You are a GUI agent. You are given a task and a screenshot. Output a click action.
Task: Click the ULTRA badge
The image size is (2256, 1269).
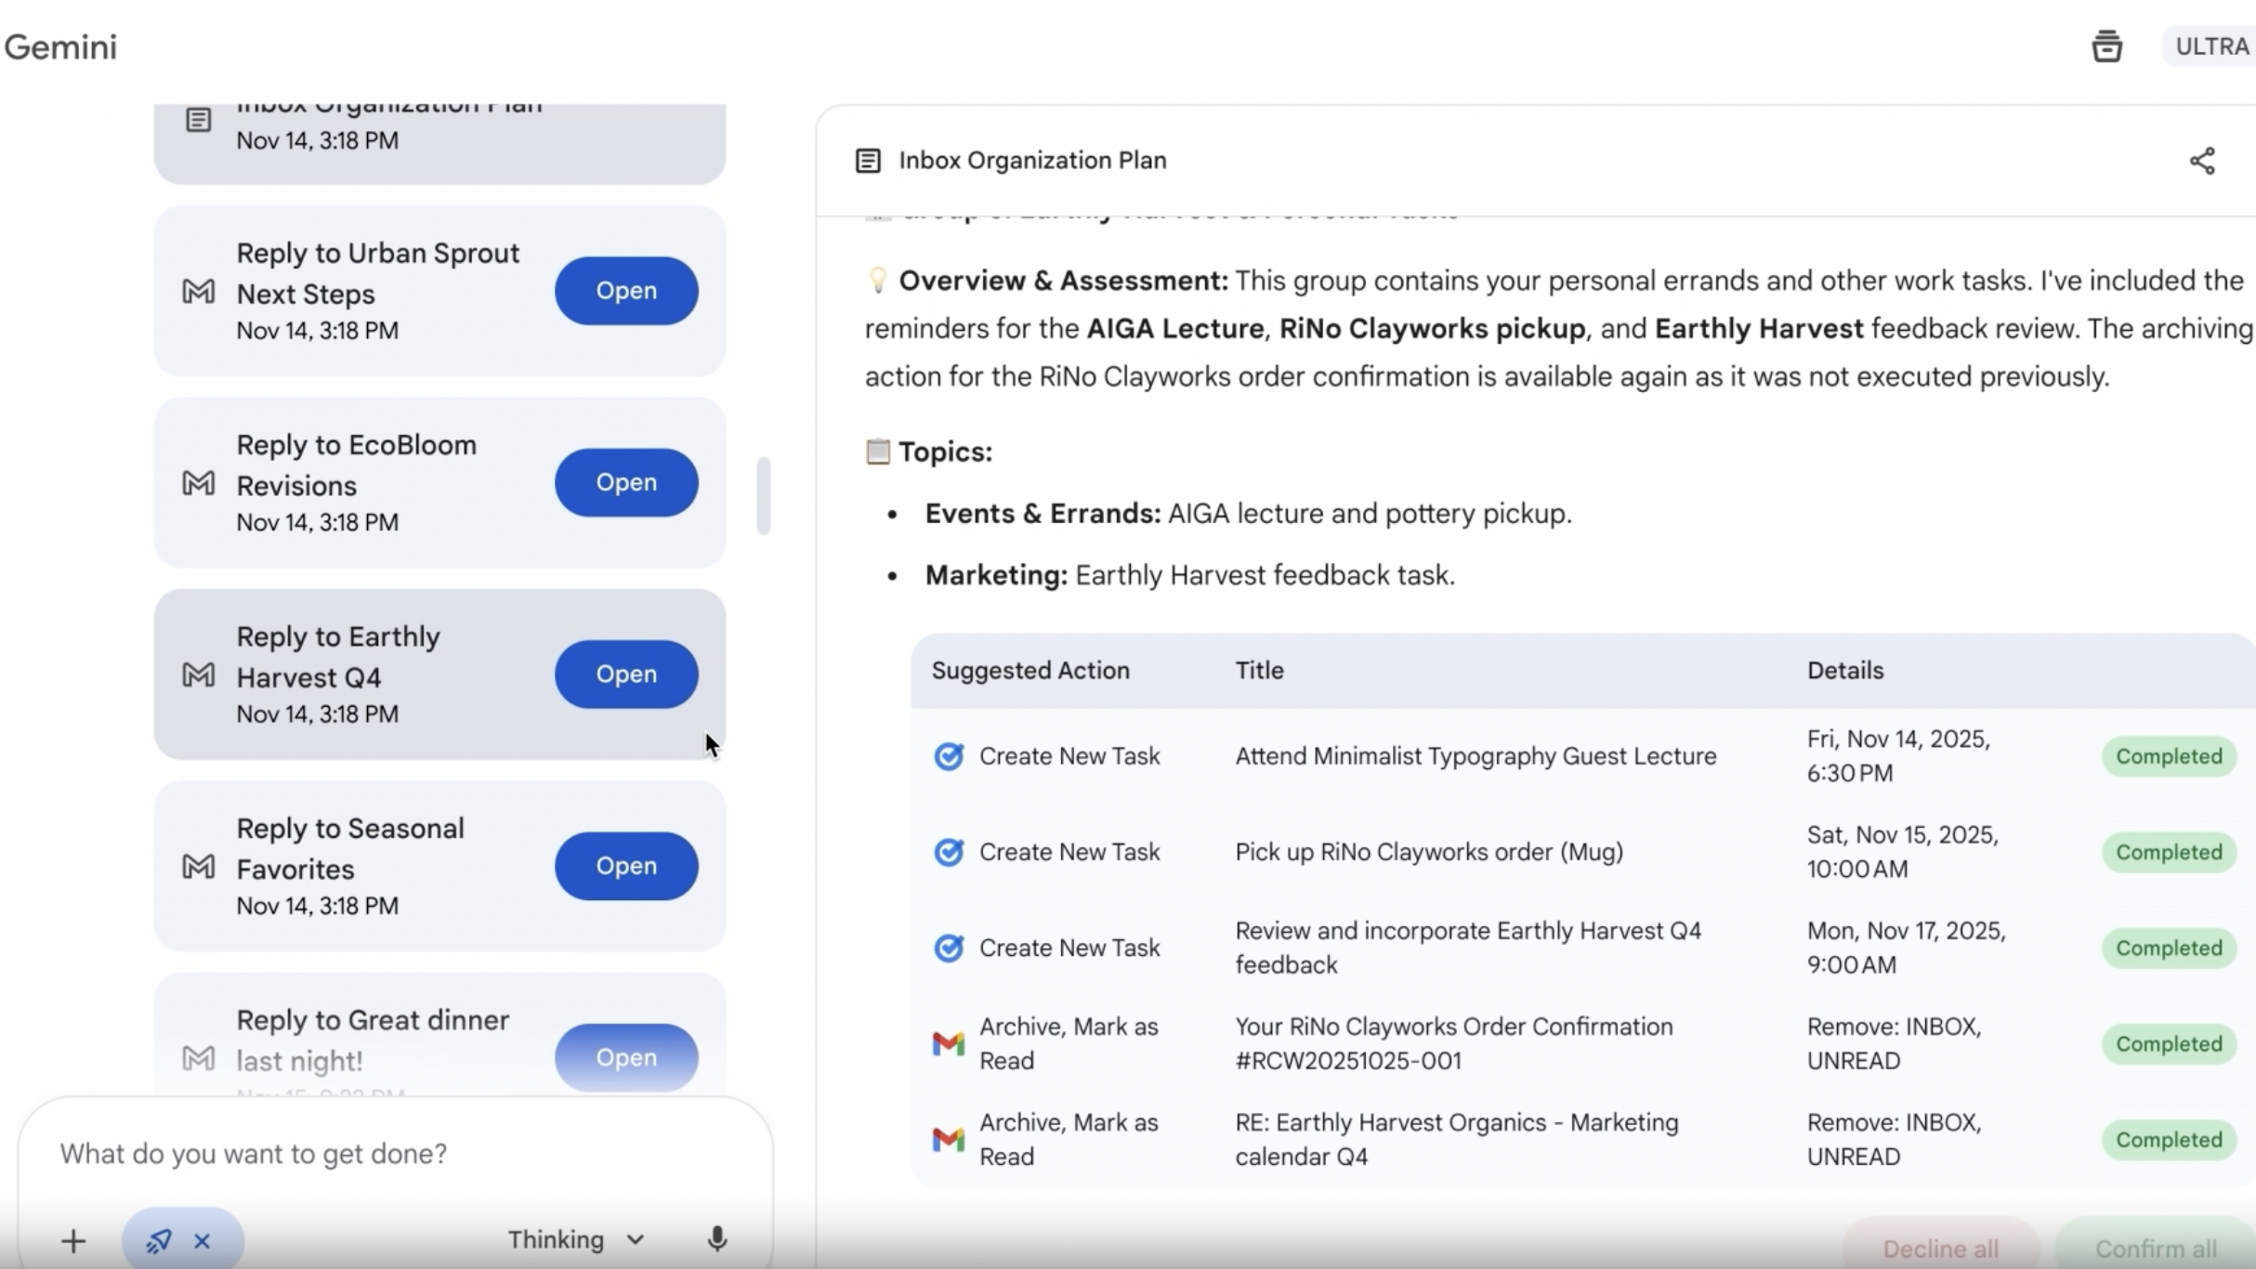coord(2210,46)
